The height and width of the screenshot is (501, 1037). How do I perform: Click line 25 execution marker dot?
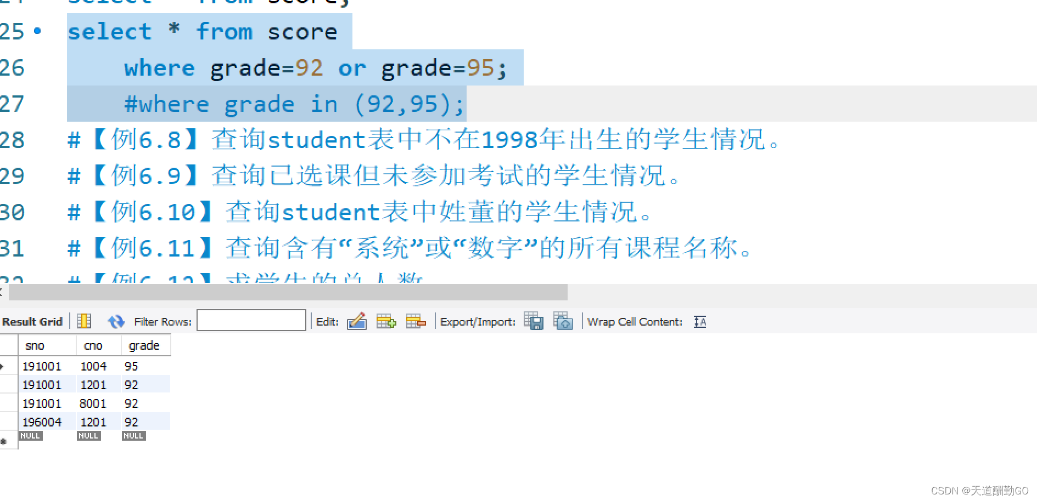click(x=37, y=31)
